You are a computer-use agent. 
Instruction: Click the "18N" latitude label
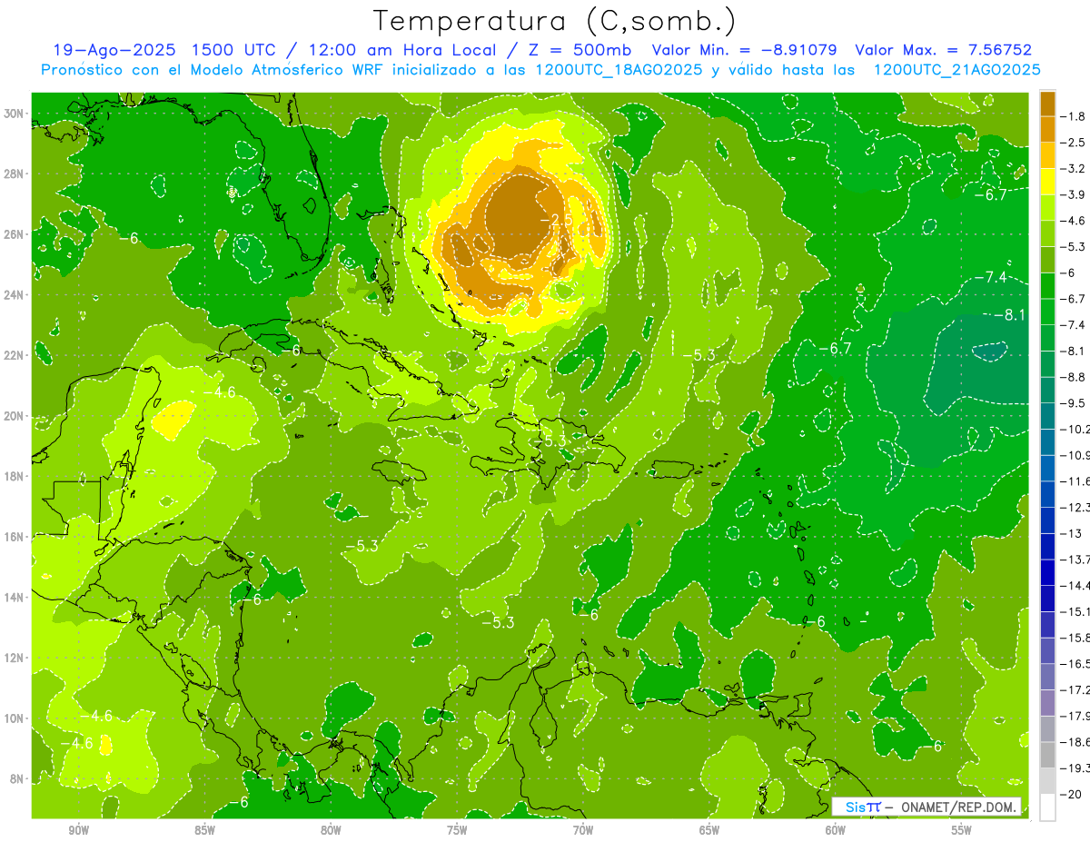coord(15,476)
